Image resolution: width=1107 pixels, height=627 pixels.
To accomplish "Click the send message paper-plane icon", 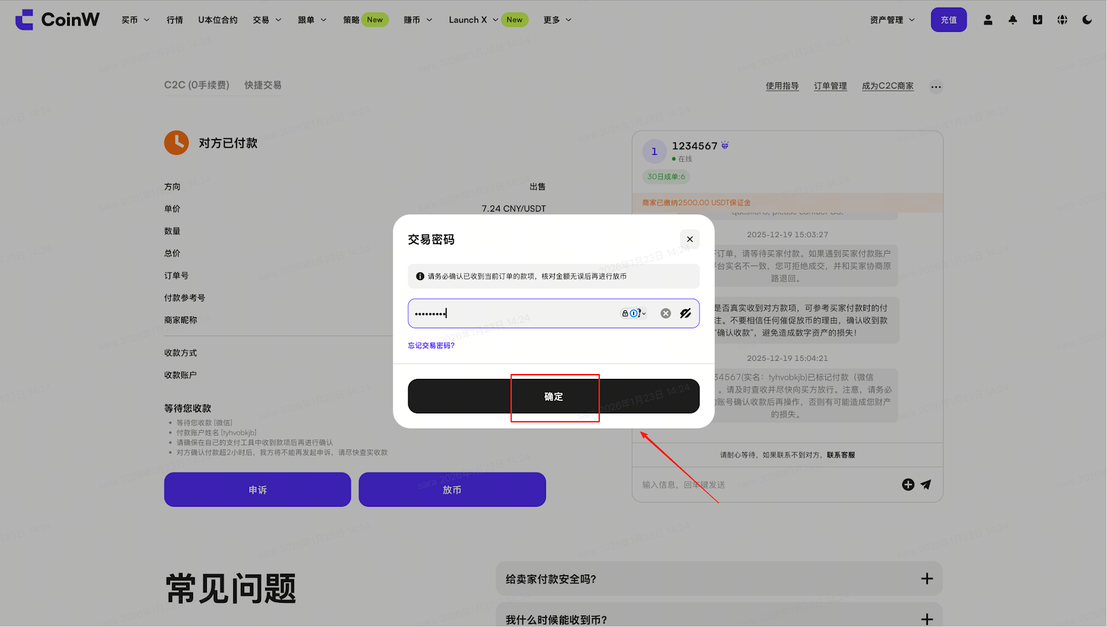I will point(926,485).
